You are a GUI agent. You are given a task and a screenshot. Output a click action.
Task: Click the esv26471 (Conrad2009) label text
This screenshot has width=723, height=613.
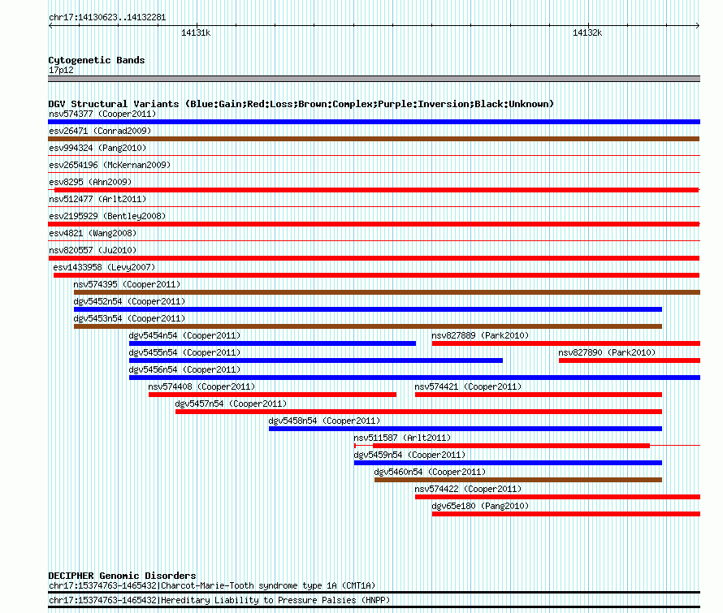(100, 131)
